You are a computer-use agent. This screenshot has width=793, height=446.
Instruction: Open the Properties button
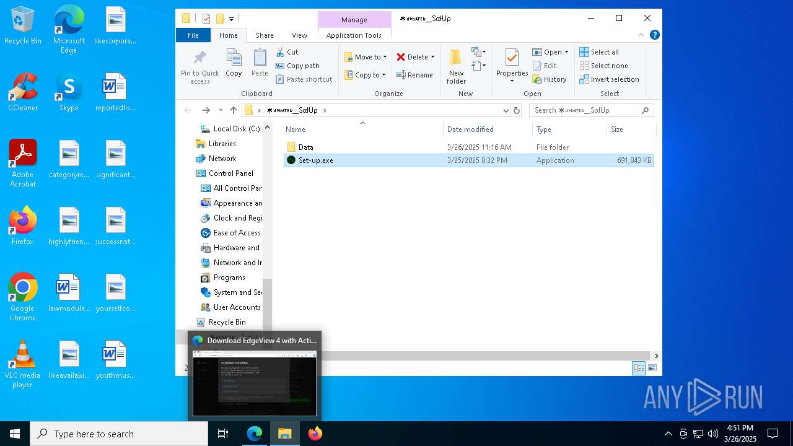(512, 66)
